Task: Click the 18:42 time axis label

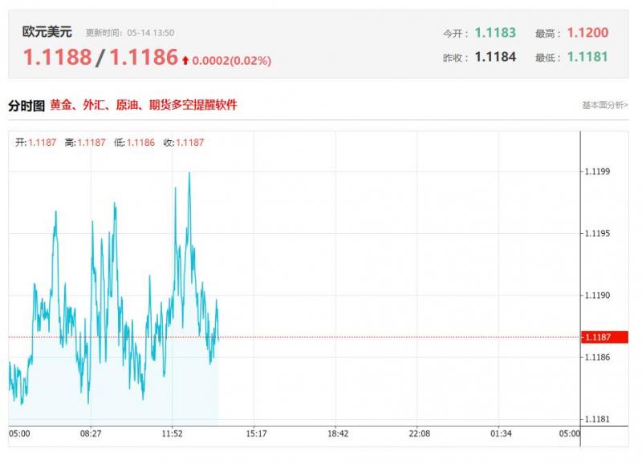Action: coord(337,433)
